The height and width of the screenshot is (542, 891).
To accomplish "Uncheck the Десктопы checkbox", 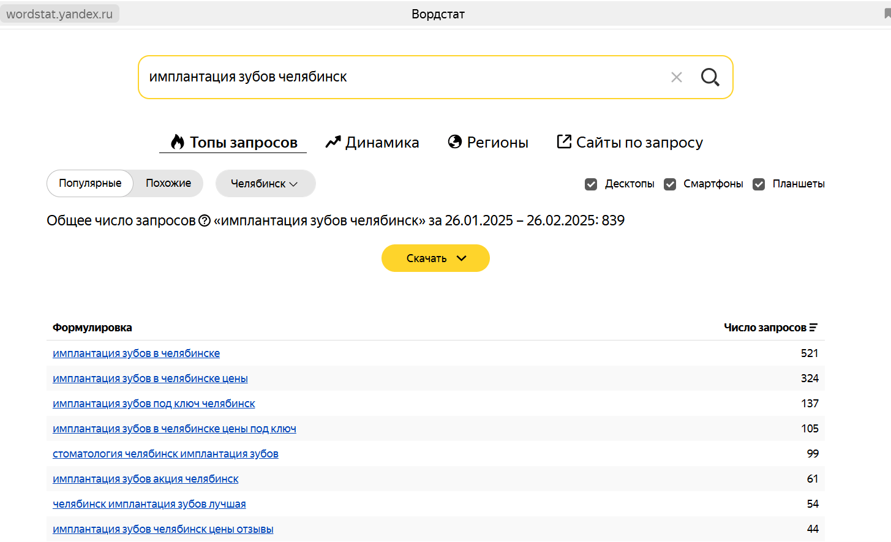I will tap(591, 184).
